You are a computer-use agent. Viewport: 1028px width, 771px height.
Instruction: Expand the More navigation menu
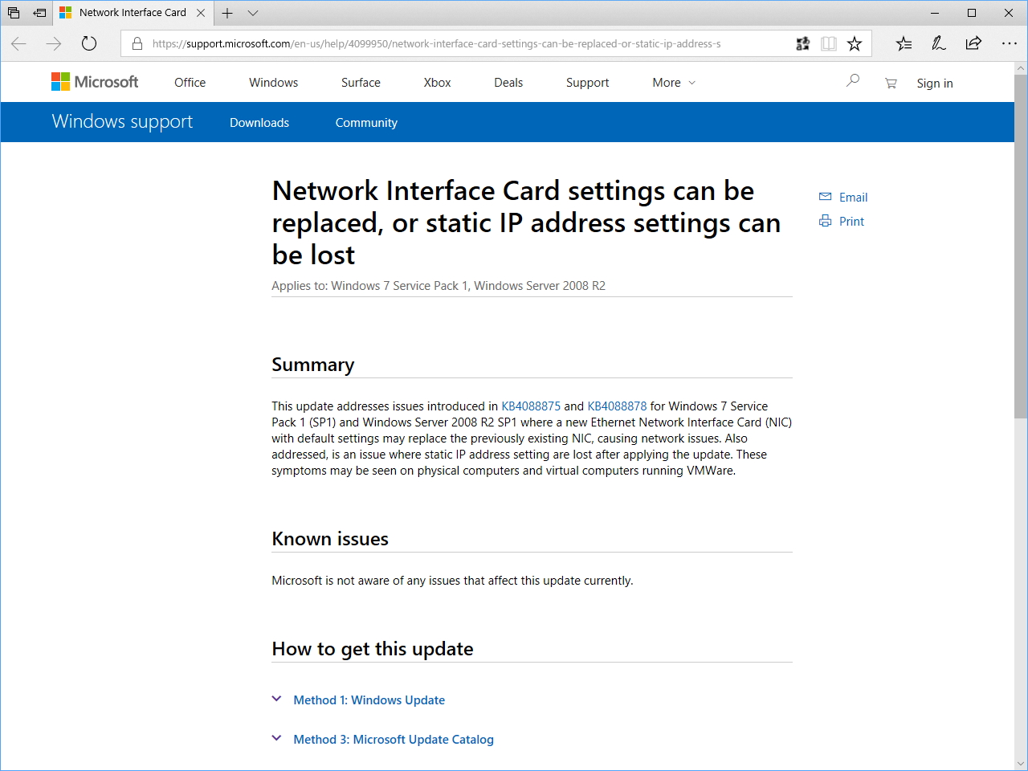[x=674, y=83]
